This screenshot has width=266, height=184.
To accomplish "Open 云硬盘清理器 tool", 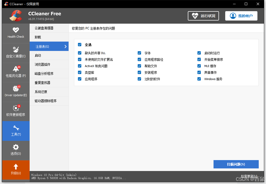I will tap(49, 28).
